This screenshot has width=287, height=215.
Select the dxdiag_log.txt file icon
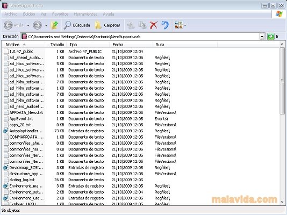pos(6,180)
